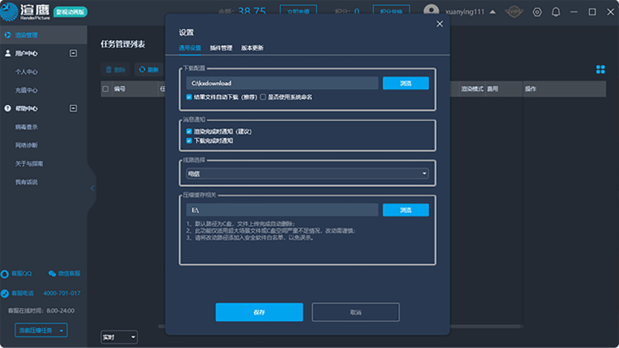
Task: Switch to the 版本更新 tab
Action: pos(252,48)
